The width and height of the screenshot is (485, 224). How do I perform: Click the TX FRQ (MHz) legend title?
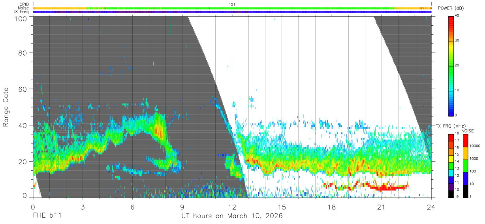point(450,126)
